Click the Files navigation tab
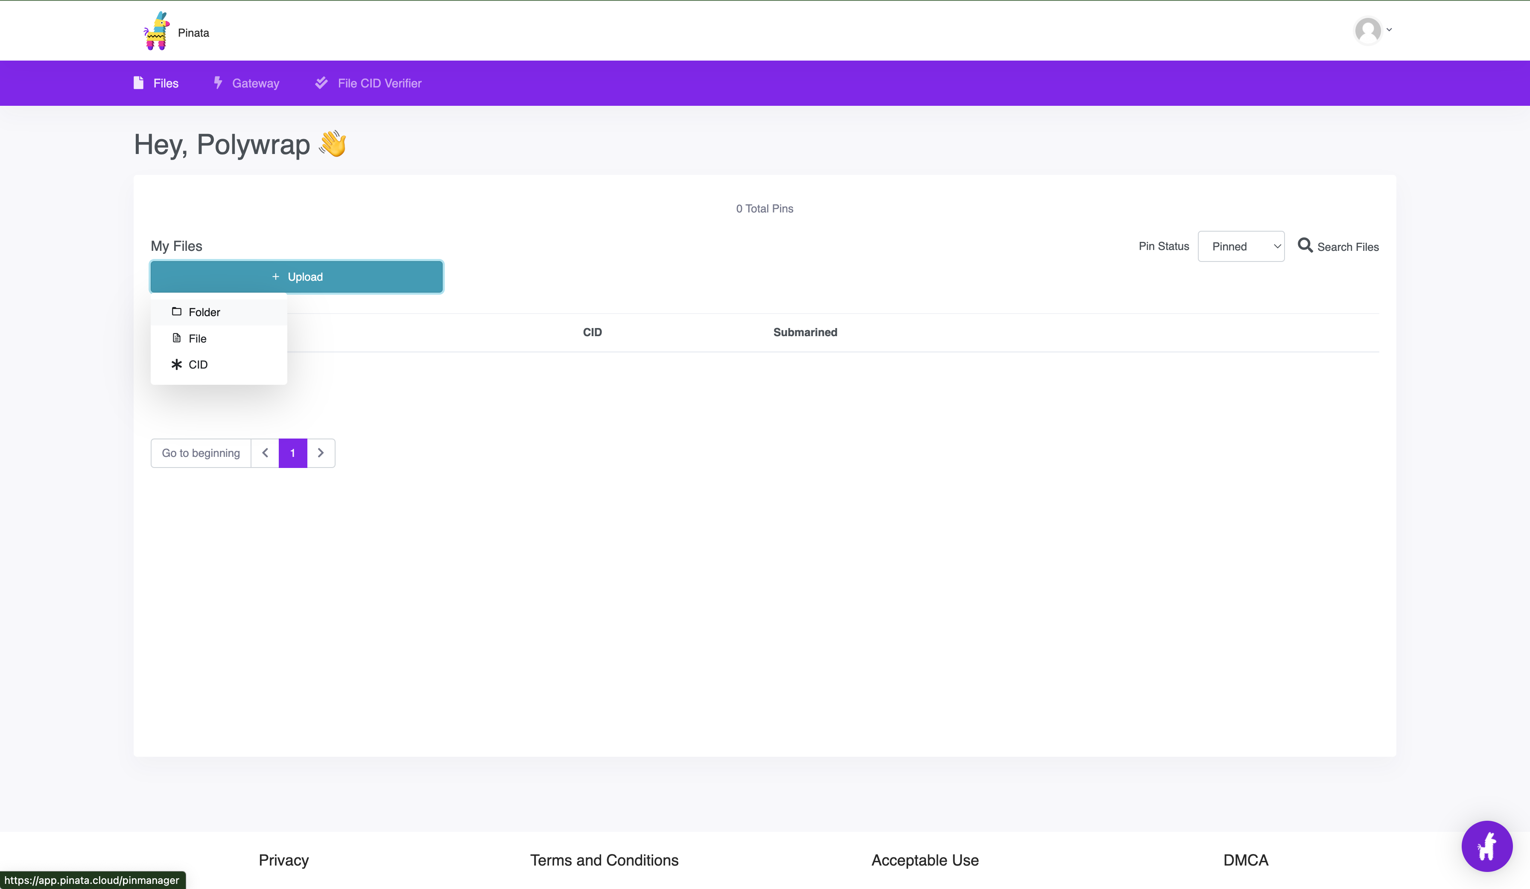Viewport: 1530px width, 889px height. (x=166, y=84)
